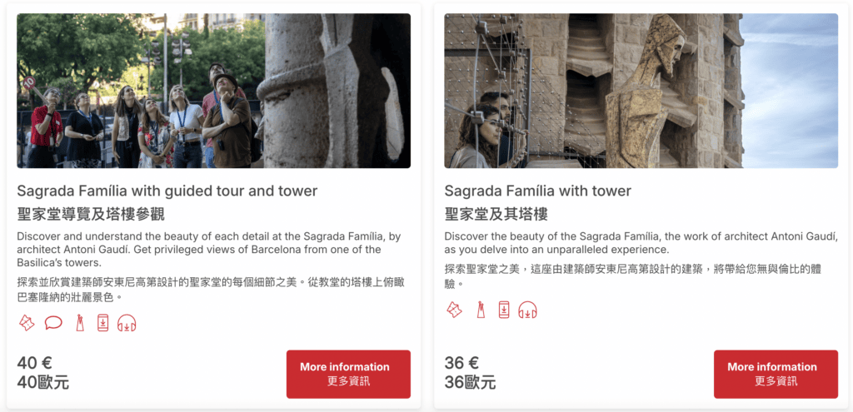Click the 'Sagrada Família with guided tour and tower' title
The image size is (853, 412).
(x=167, y=191)
